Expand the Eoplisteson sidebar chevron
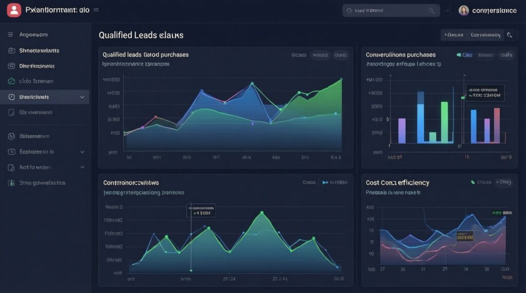Screen dimensions: 526x293 [82, 152]
